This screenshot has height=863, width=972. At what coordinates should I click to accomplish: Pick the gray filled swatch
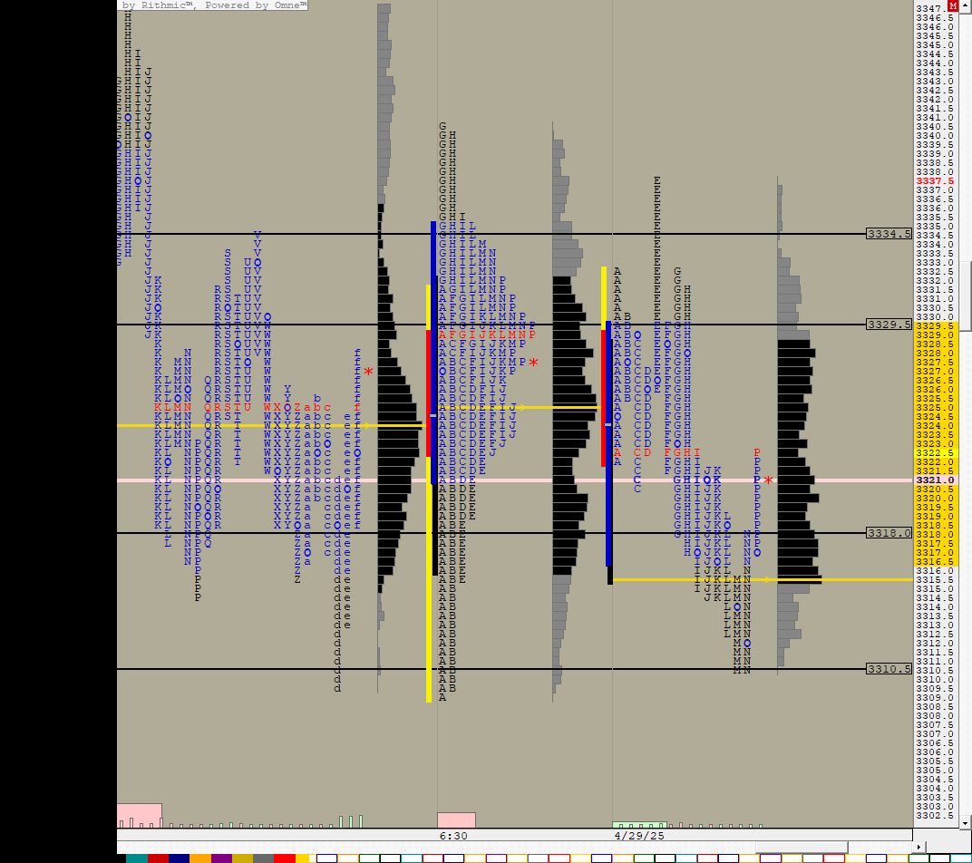tap(264, 858)
